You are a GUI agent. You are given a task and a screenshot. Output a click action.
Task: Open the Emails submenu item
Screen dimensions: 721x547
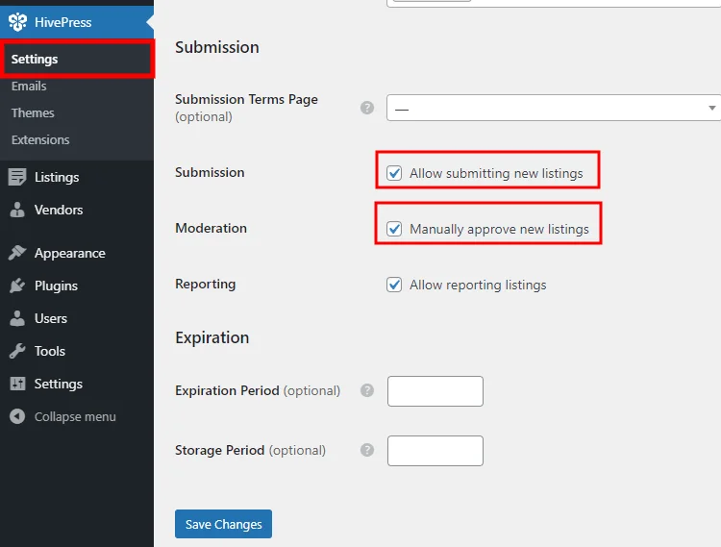(x=29, y=86)
